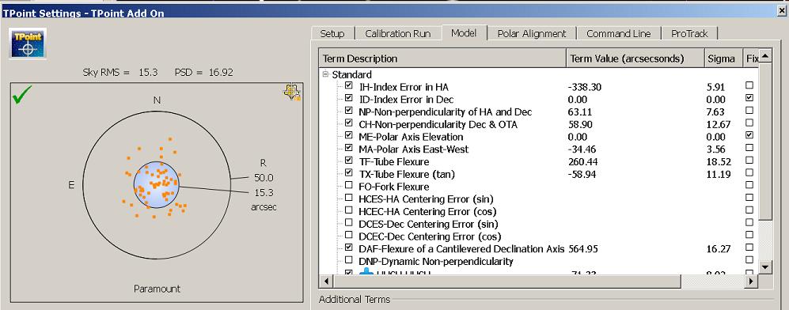Click the Paramount label under the plot
Image resolution: width=789 pixels, height=310 pixels.
click(x=157, y=289)
